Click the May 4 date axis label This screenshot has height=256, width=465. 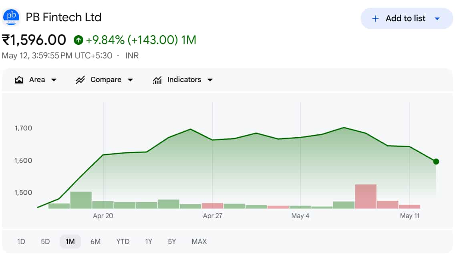click(300, 216)
